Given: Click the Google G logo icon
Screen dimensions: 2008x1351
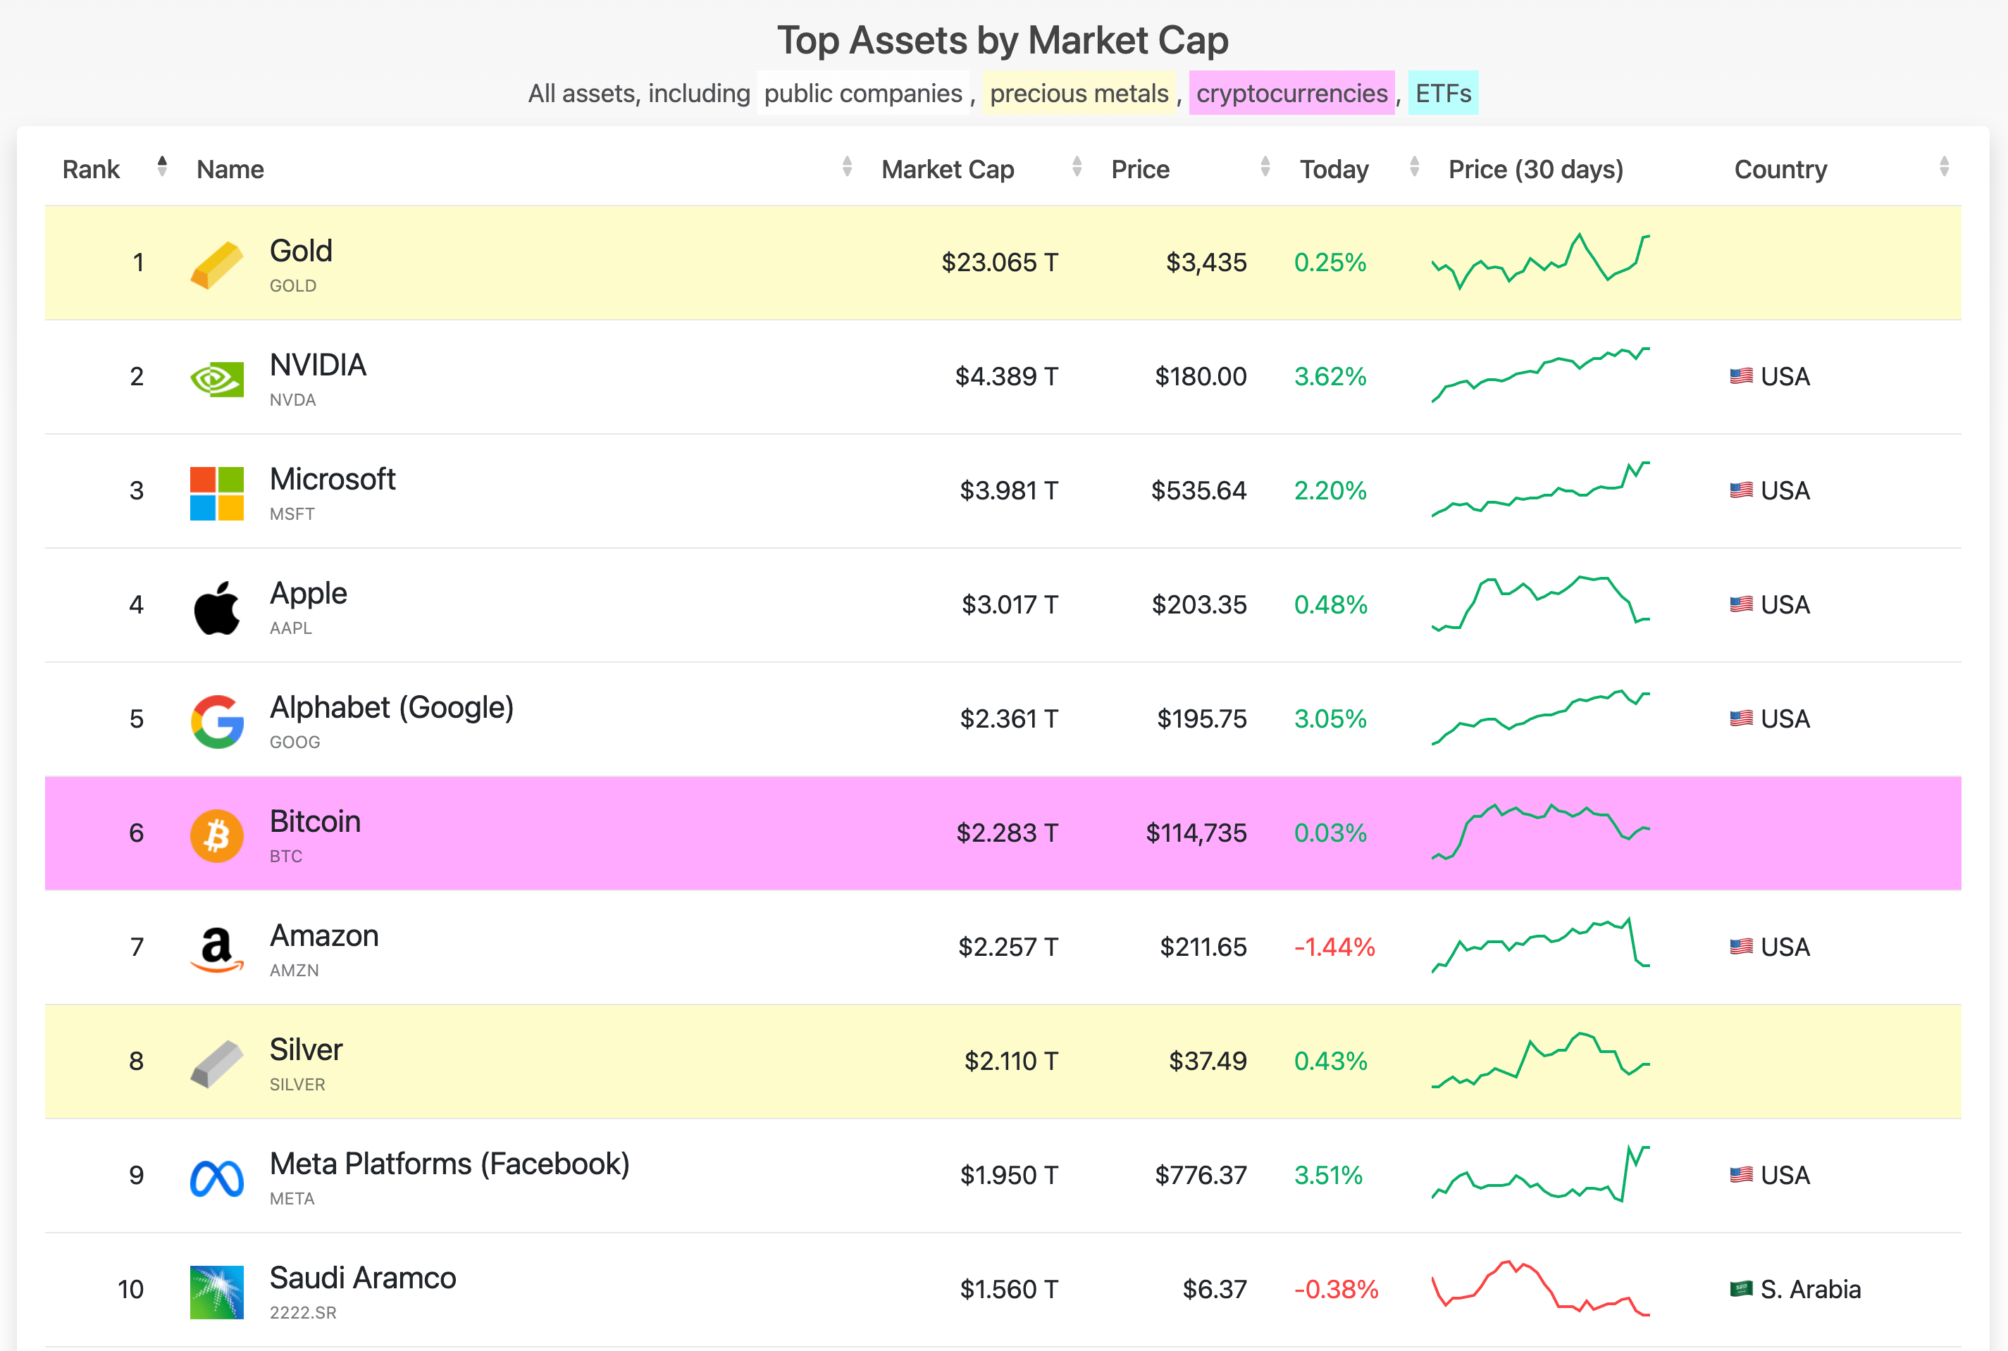Looking at the screenshot, I should (216, 721).
